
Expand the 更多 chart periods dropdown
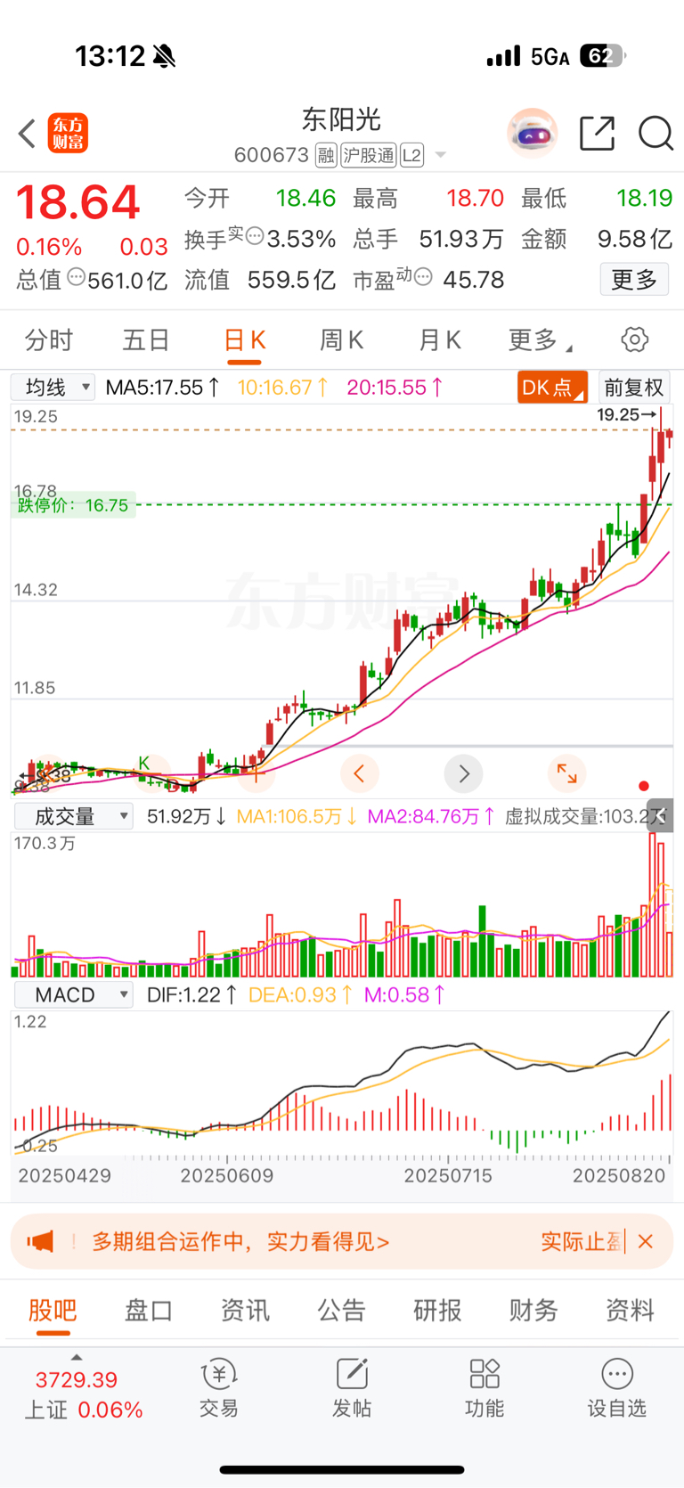[540, 340]
